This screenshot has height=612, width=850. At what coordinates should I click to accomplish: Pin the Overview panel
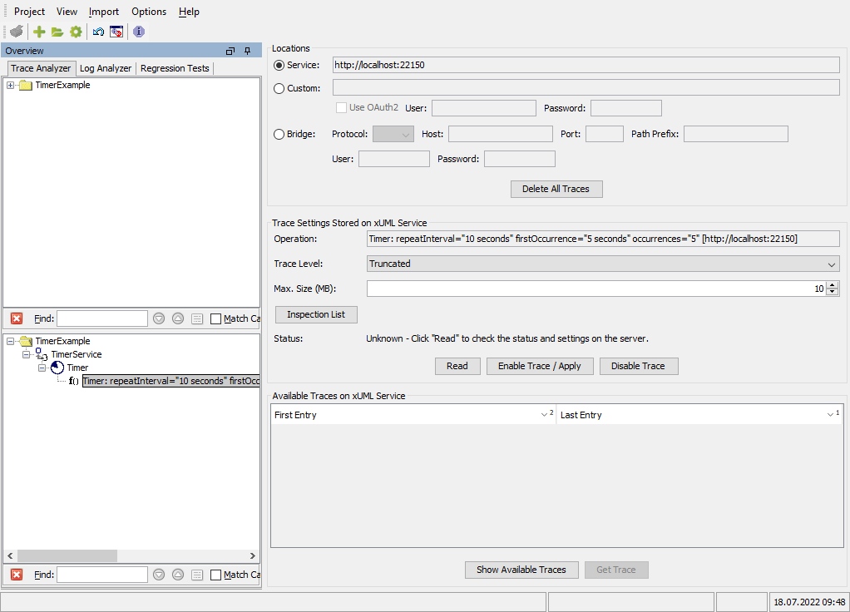pyautogui.click(x=246, y=51)
